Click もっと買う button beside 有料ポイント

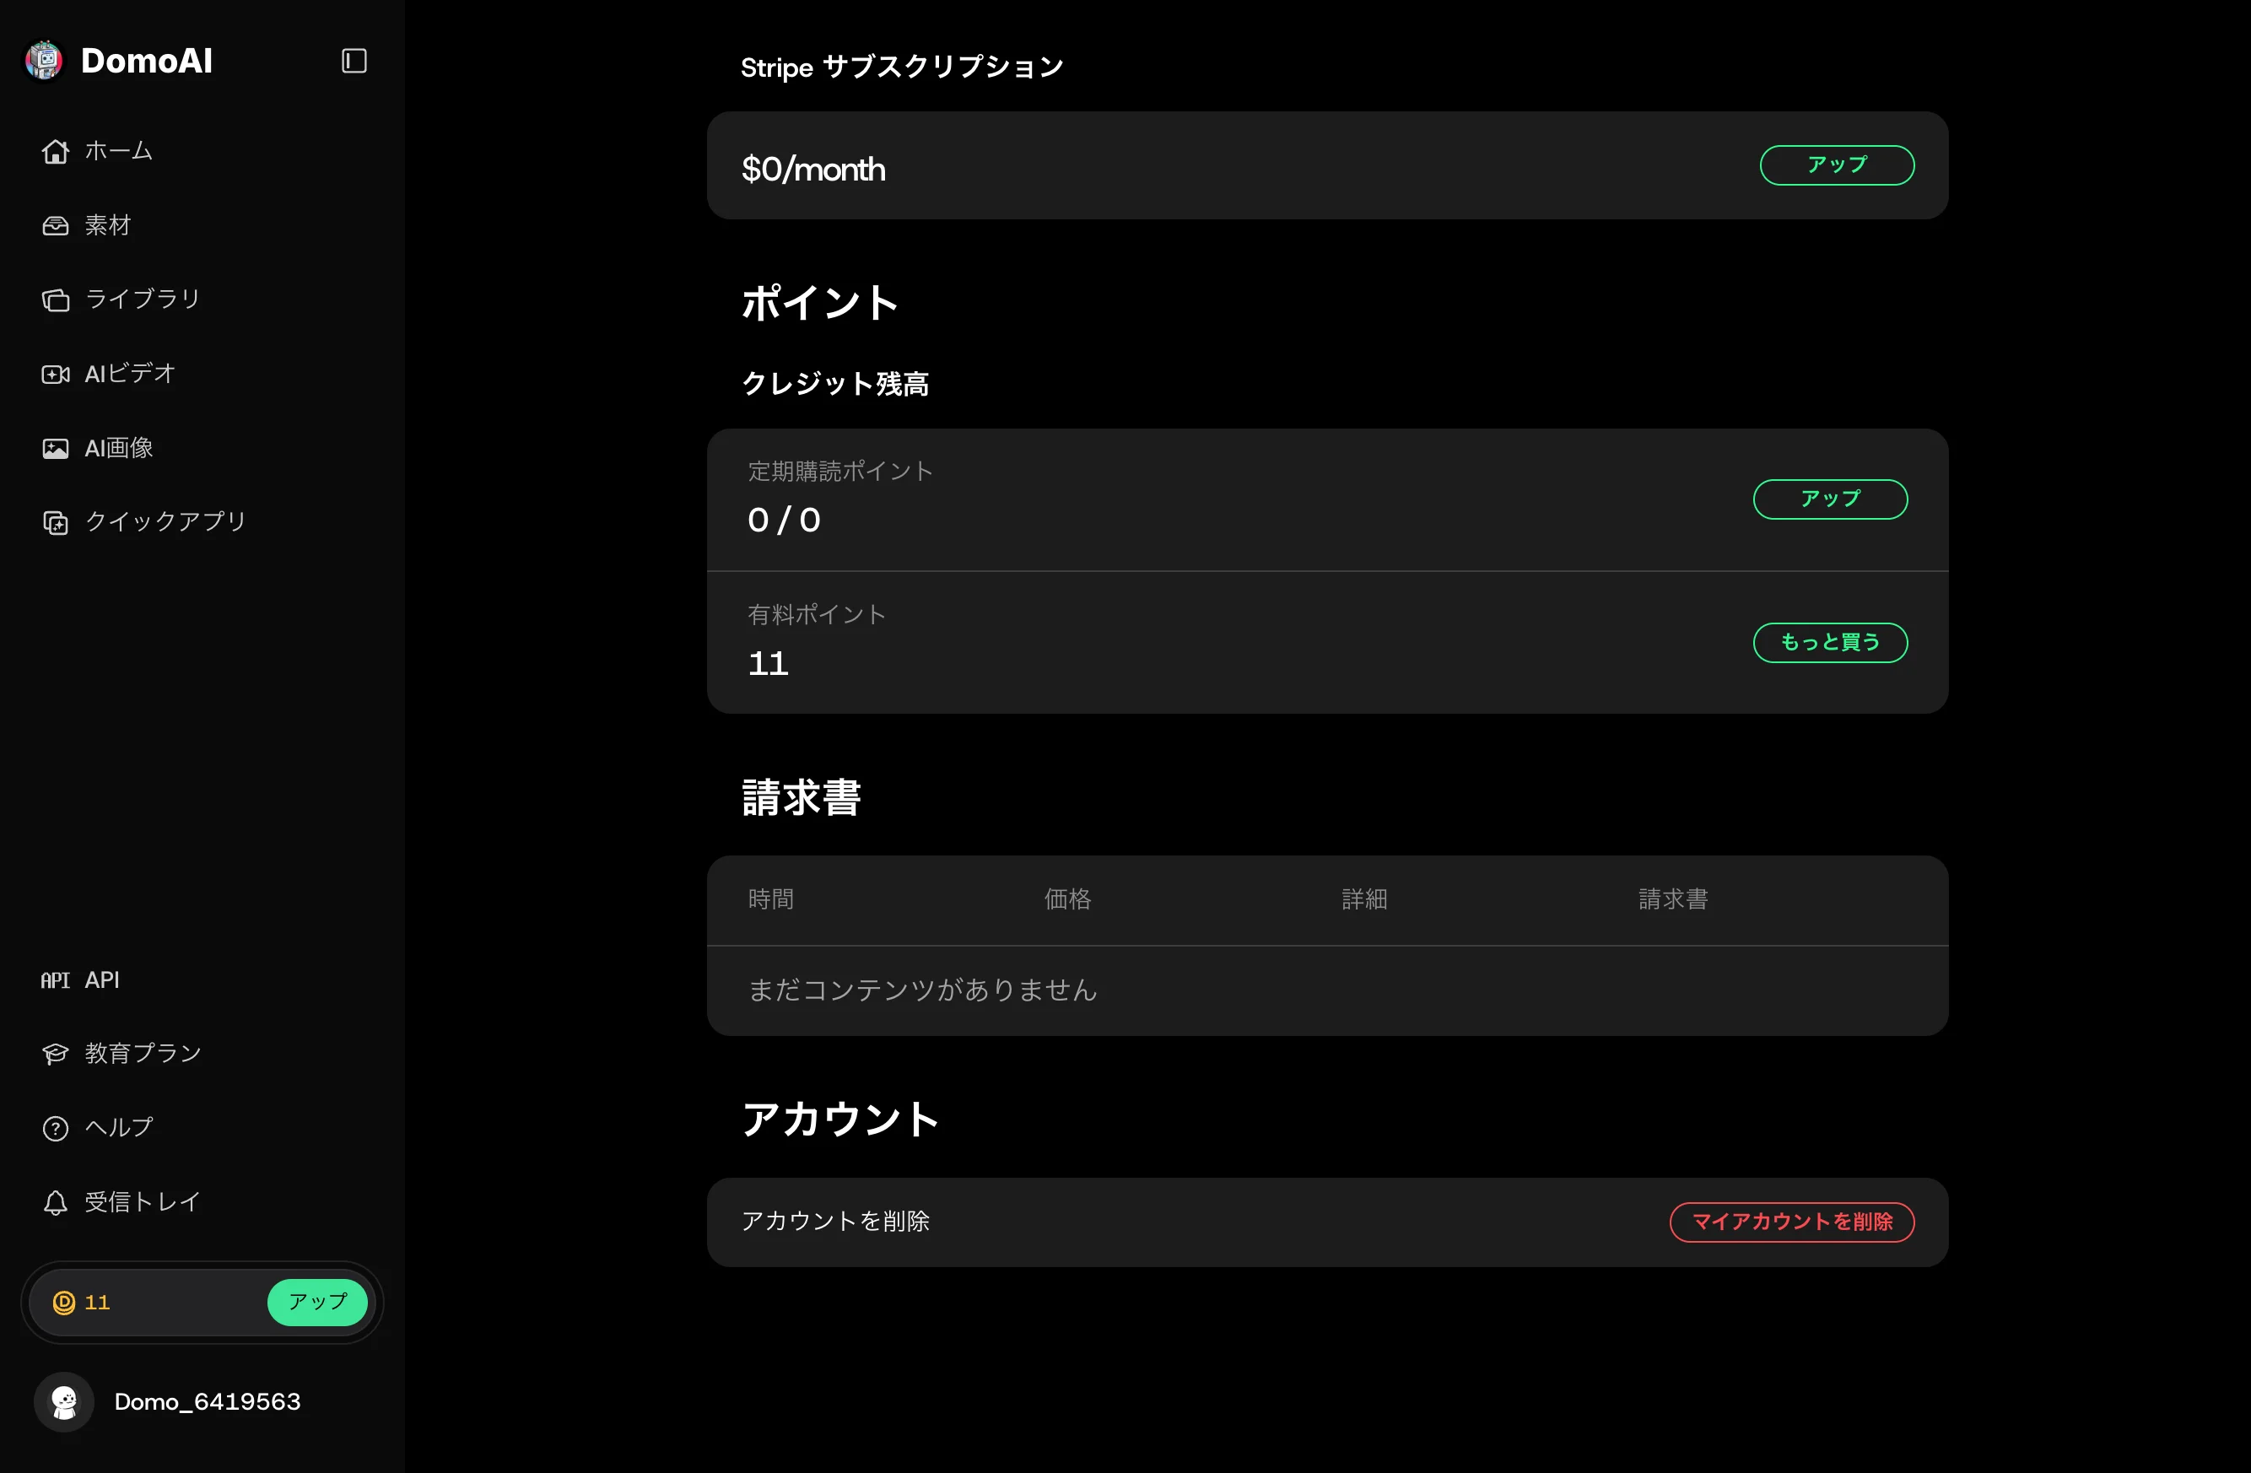click(1830, 643)
